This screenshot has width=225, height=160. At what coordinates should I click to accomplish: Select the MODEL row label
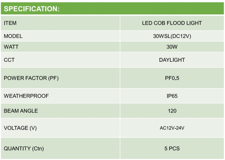13,36
